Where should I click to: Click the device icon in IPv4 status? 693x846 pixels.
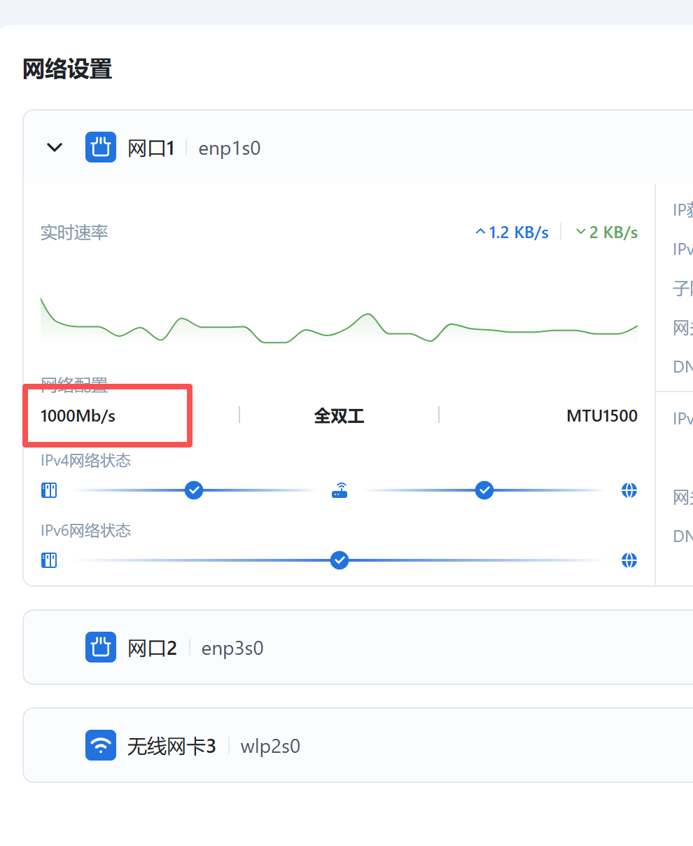pyautogui.click(x=49, y=490)
